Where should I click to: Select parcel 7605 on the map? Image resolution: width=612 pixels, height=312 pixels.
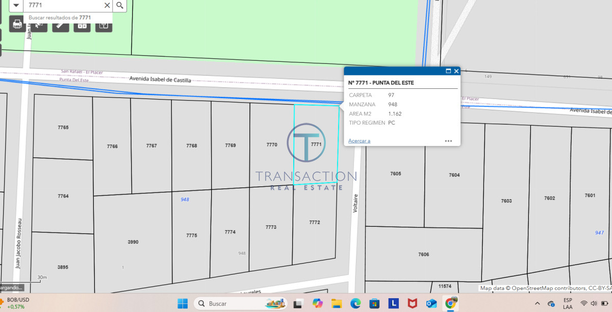point(396,174)
